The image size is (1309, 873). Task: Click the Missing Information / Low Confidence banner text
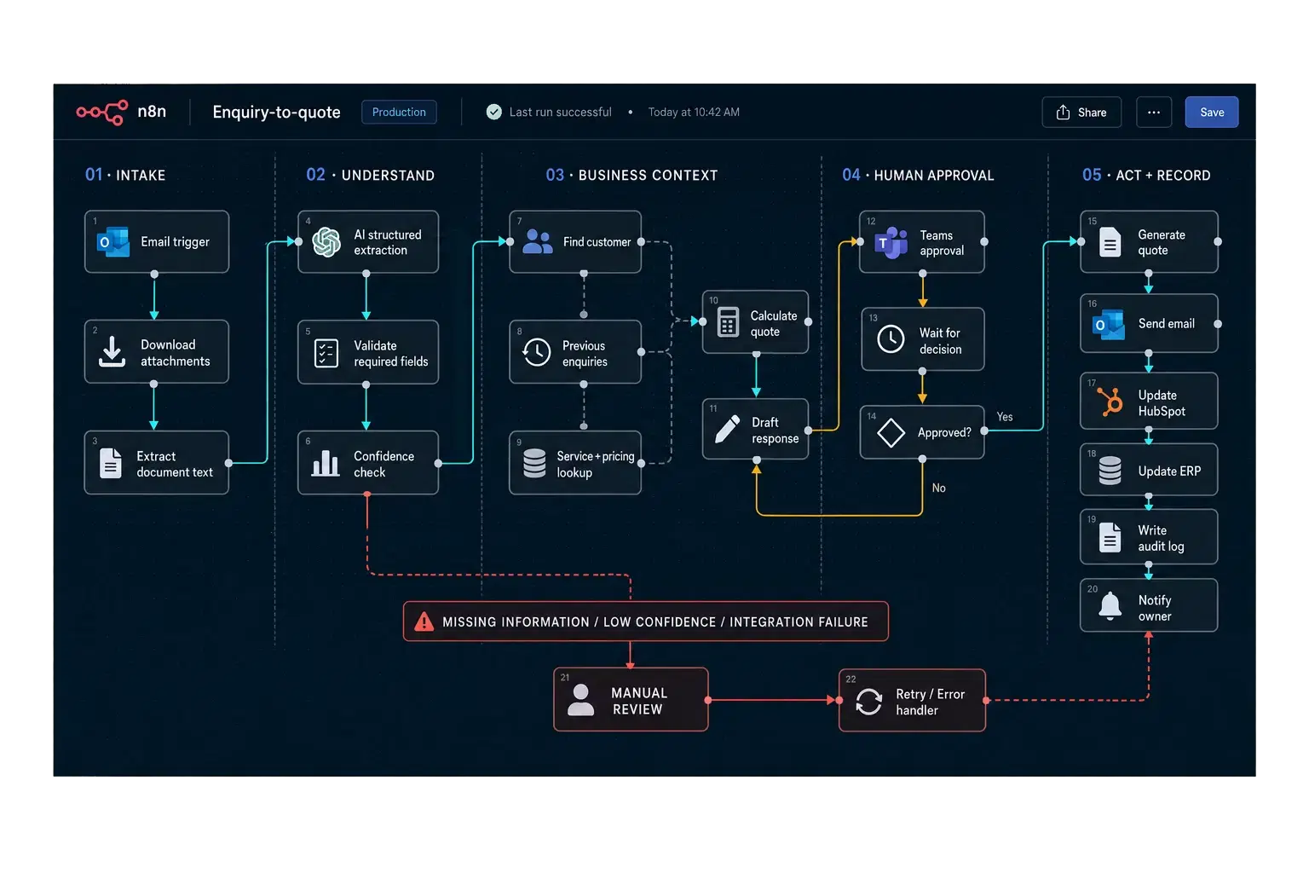pyautogui.click(x=654, y=622)
